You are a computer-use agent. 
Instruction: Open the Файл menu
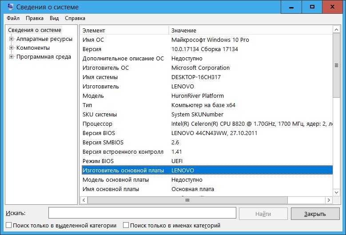click(x=13, y=18)
